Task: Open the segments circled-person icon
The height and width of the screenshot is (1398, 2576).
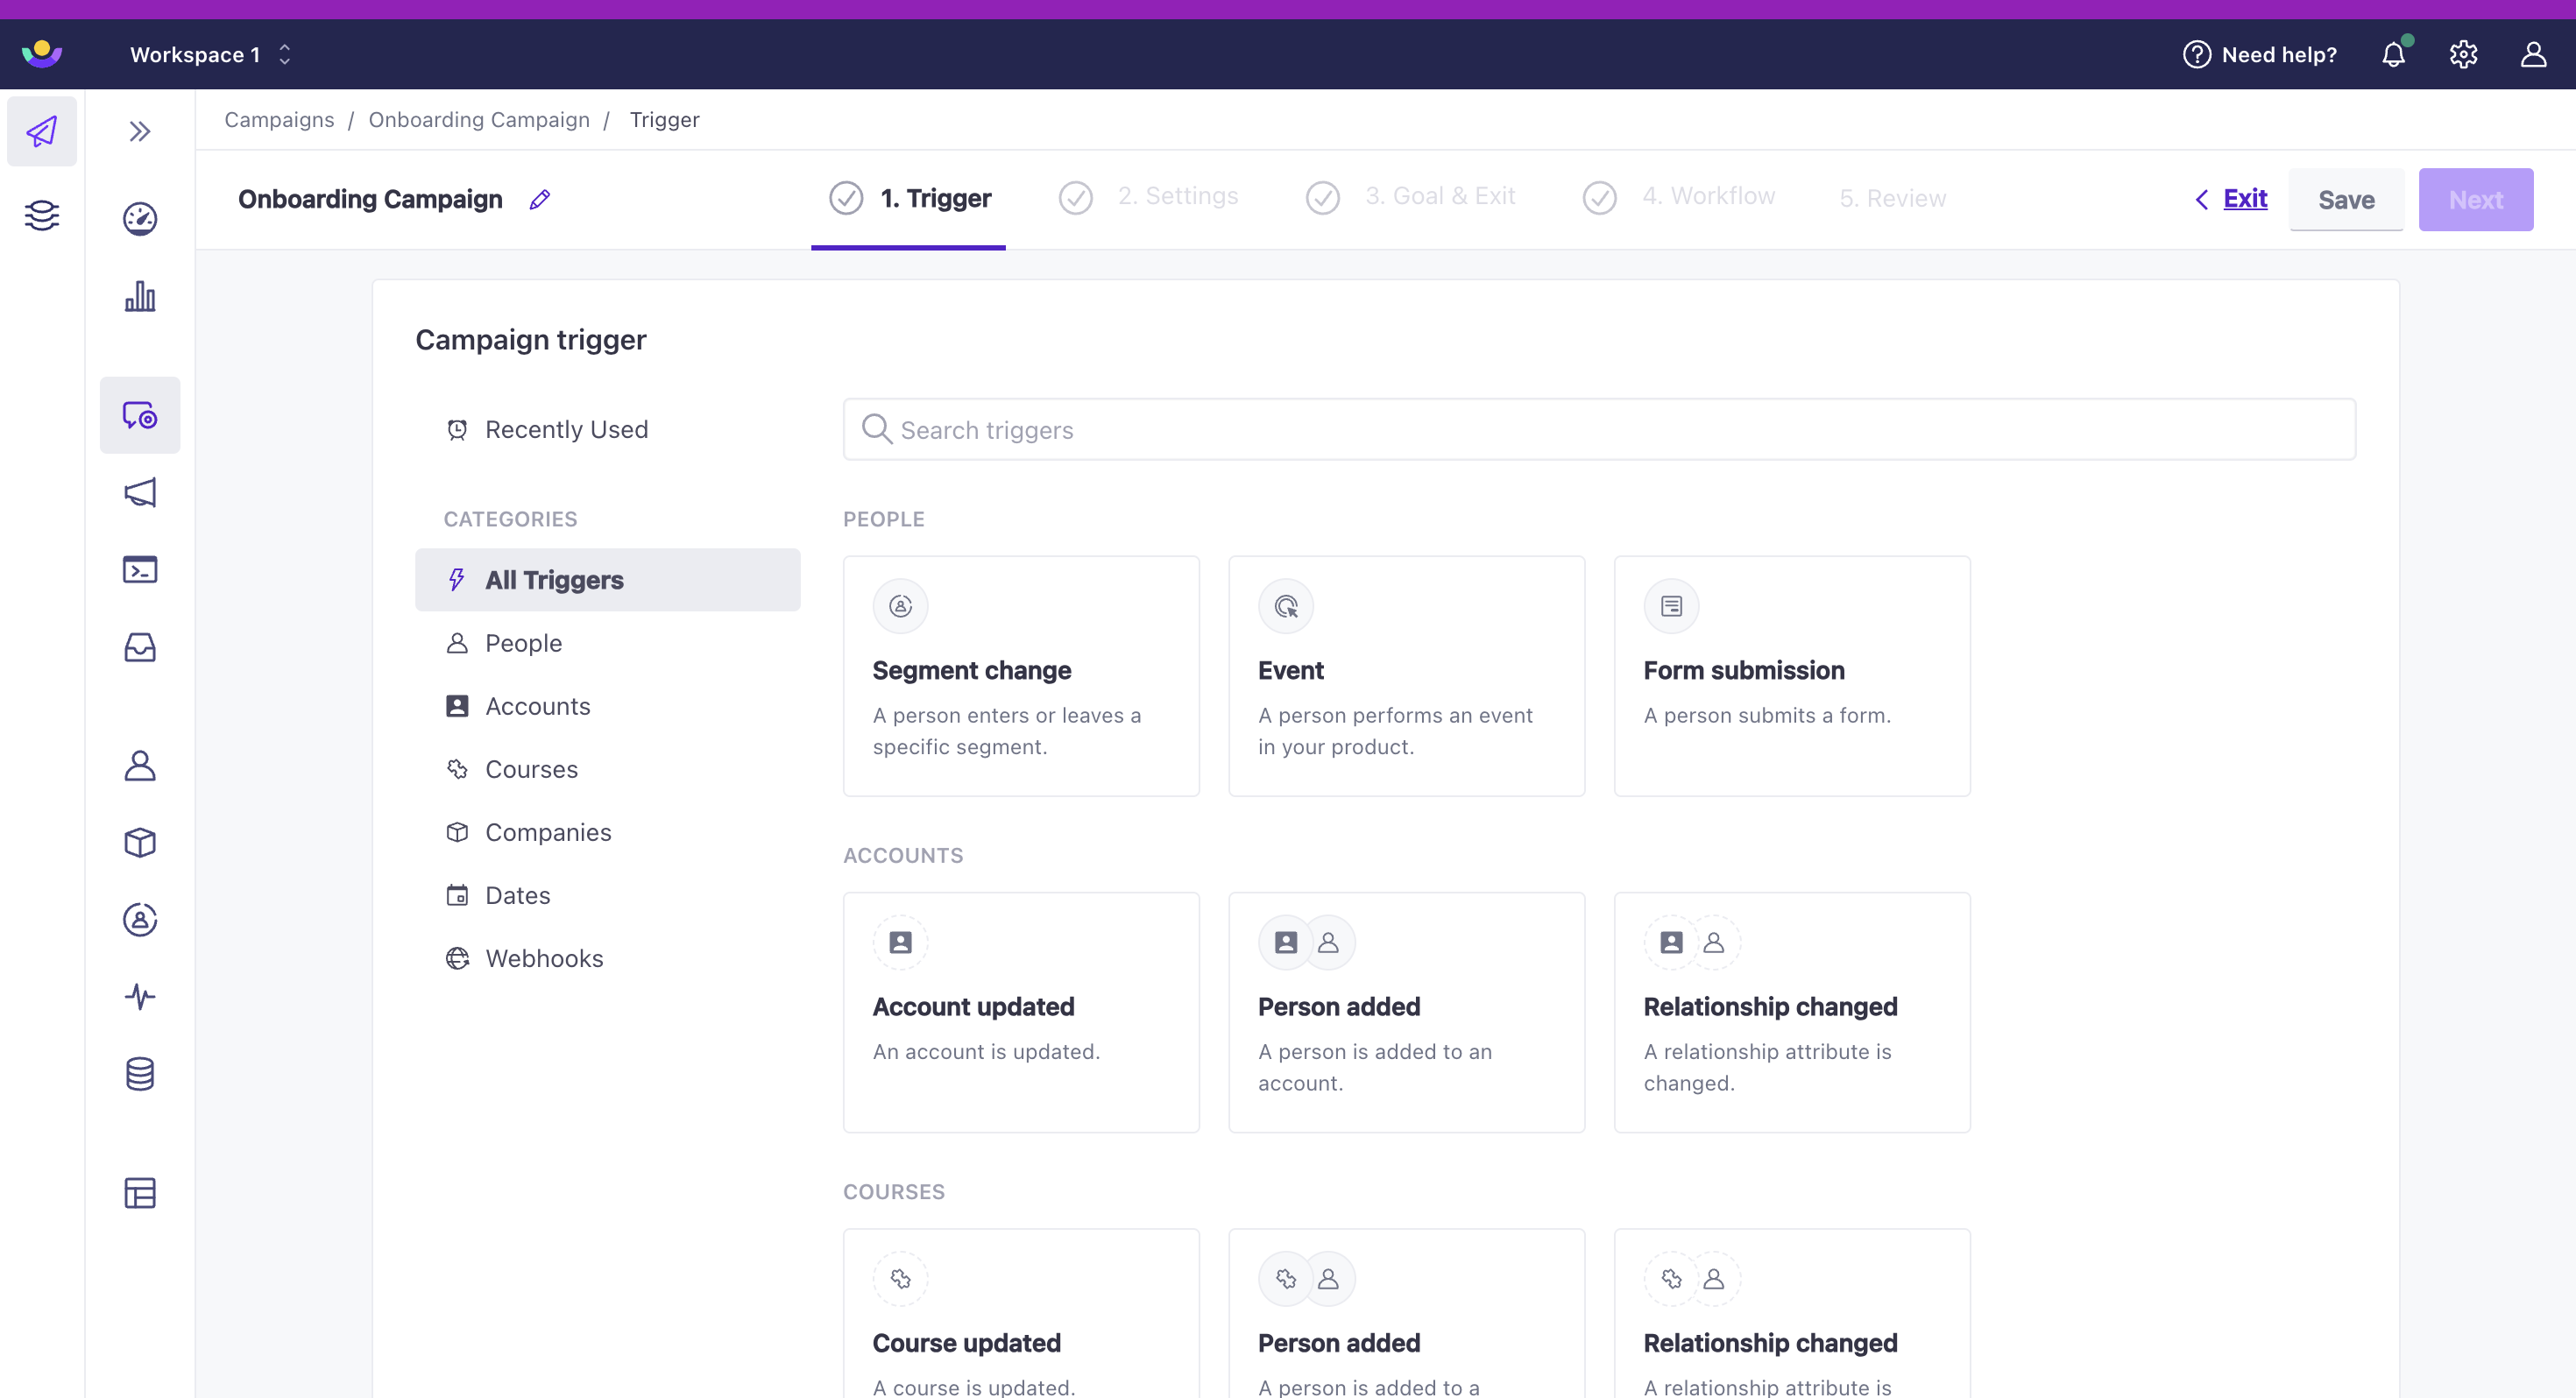Action: [x=140, y=919]
